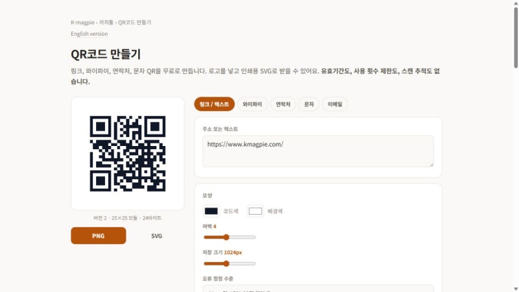Click the 저장 크기 size slider handle
This screenshot has height=292, width=519.
pos(226,263)
